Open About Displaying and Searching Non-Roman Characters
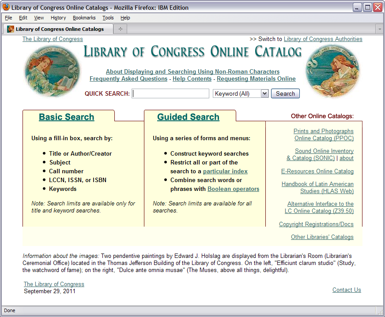Viewport: 385px width, 317px height. click(x=193, y=71)
